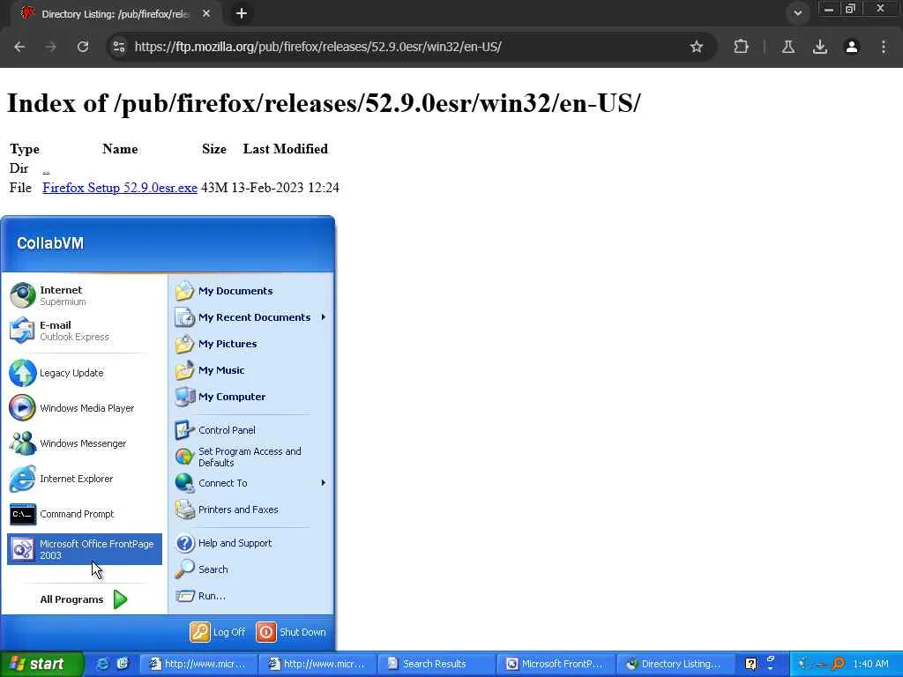903x677 pixels.
Task: Open Command Prompt
Action: click(x=85, y=514)
